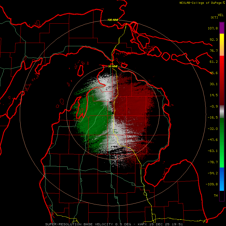Click the 92.3 velocity scale value
Image resolution: width=226 pixels, height=226 pixels.
214,39
